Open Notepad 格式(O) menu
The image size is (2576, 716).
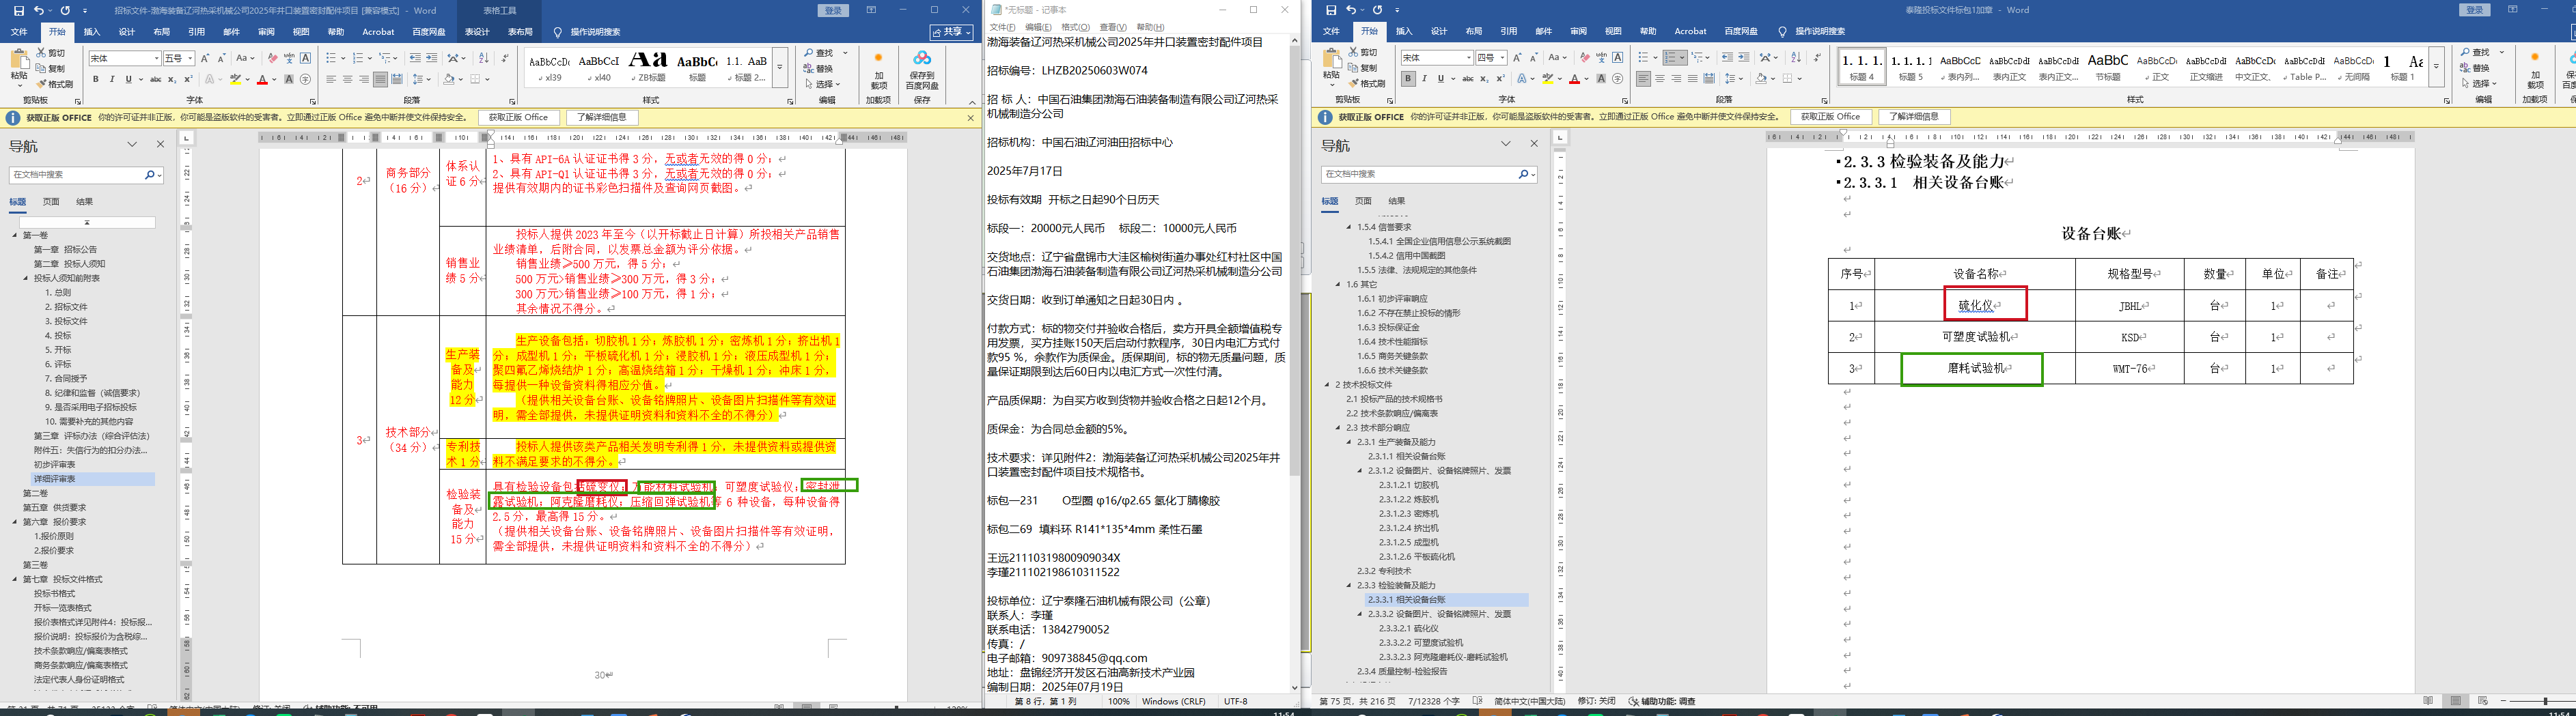[1075, 27]
